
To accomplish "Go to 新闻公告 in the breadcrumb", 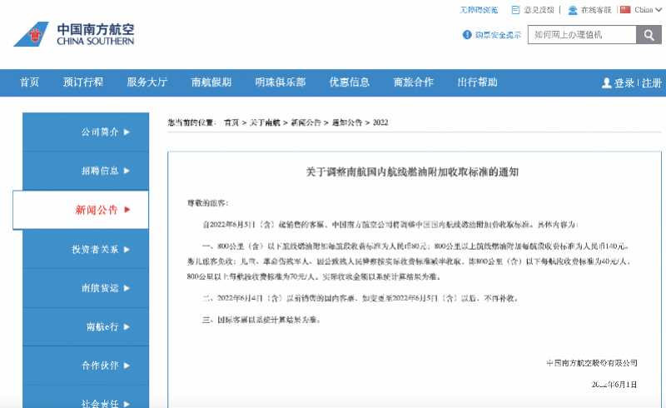I will pyautogui.click(x=306, y=123).
